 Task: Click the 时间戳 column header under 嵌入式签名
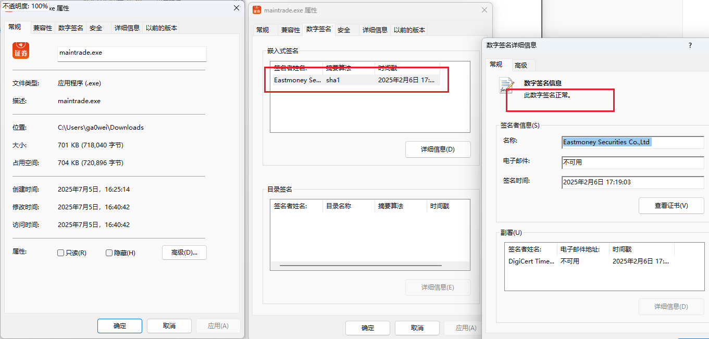pos(407,68)
